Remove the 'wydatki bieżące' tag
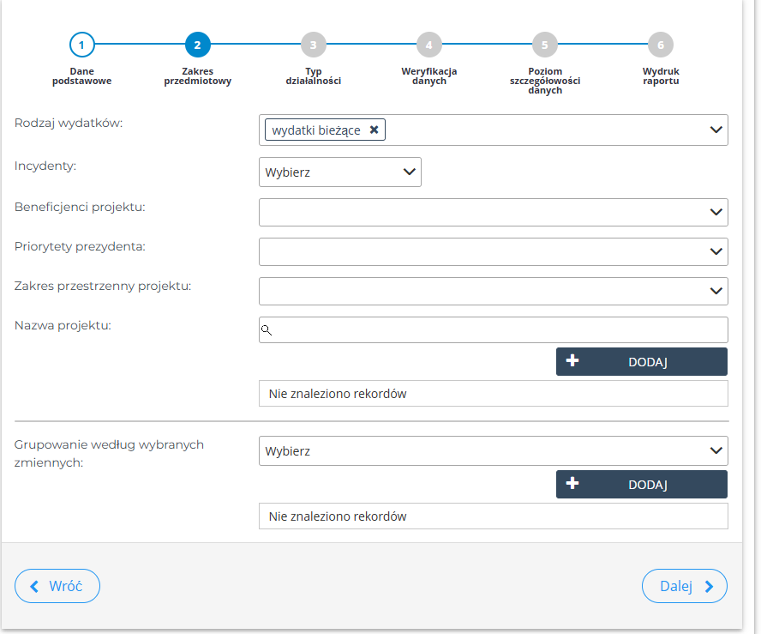Viewport: 761px width, 634px height. pos(374,130)
